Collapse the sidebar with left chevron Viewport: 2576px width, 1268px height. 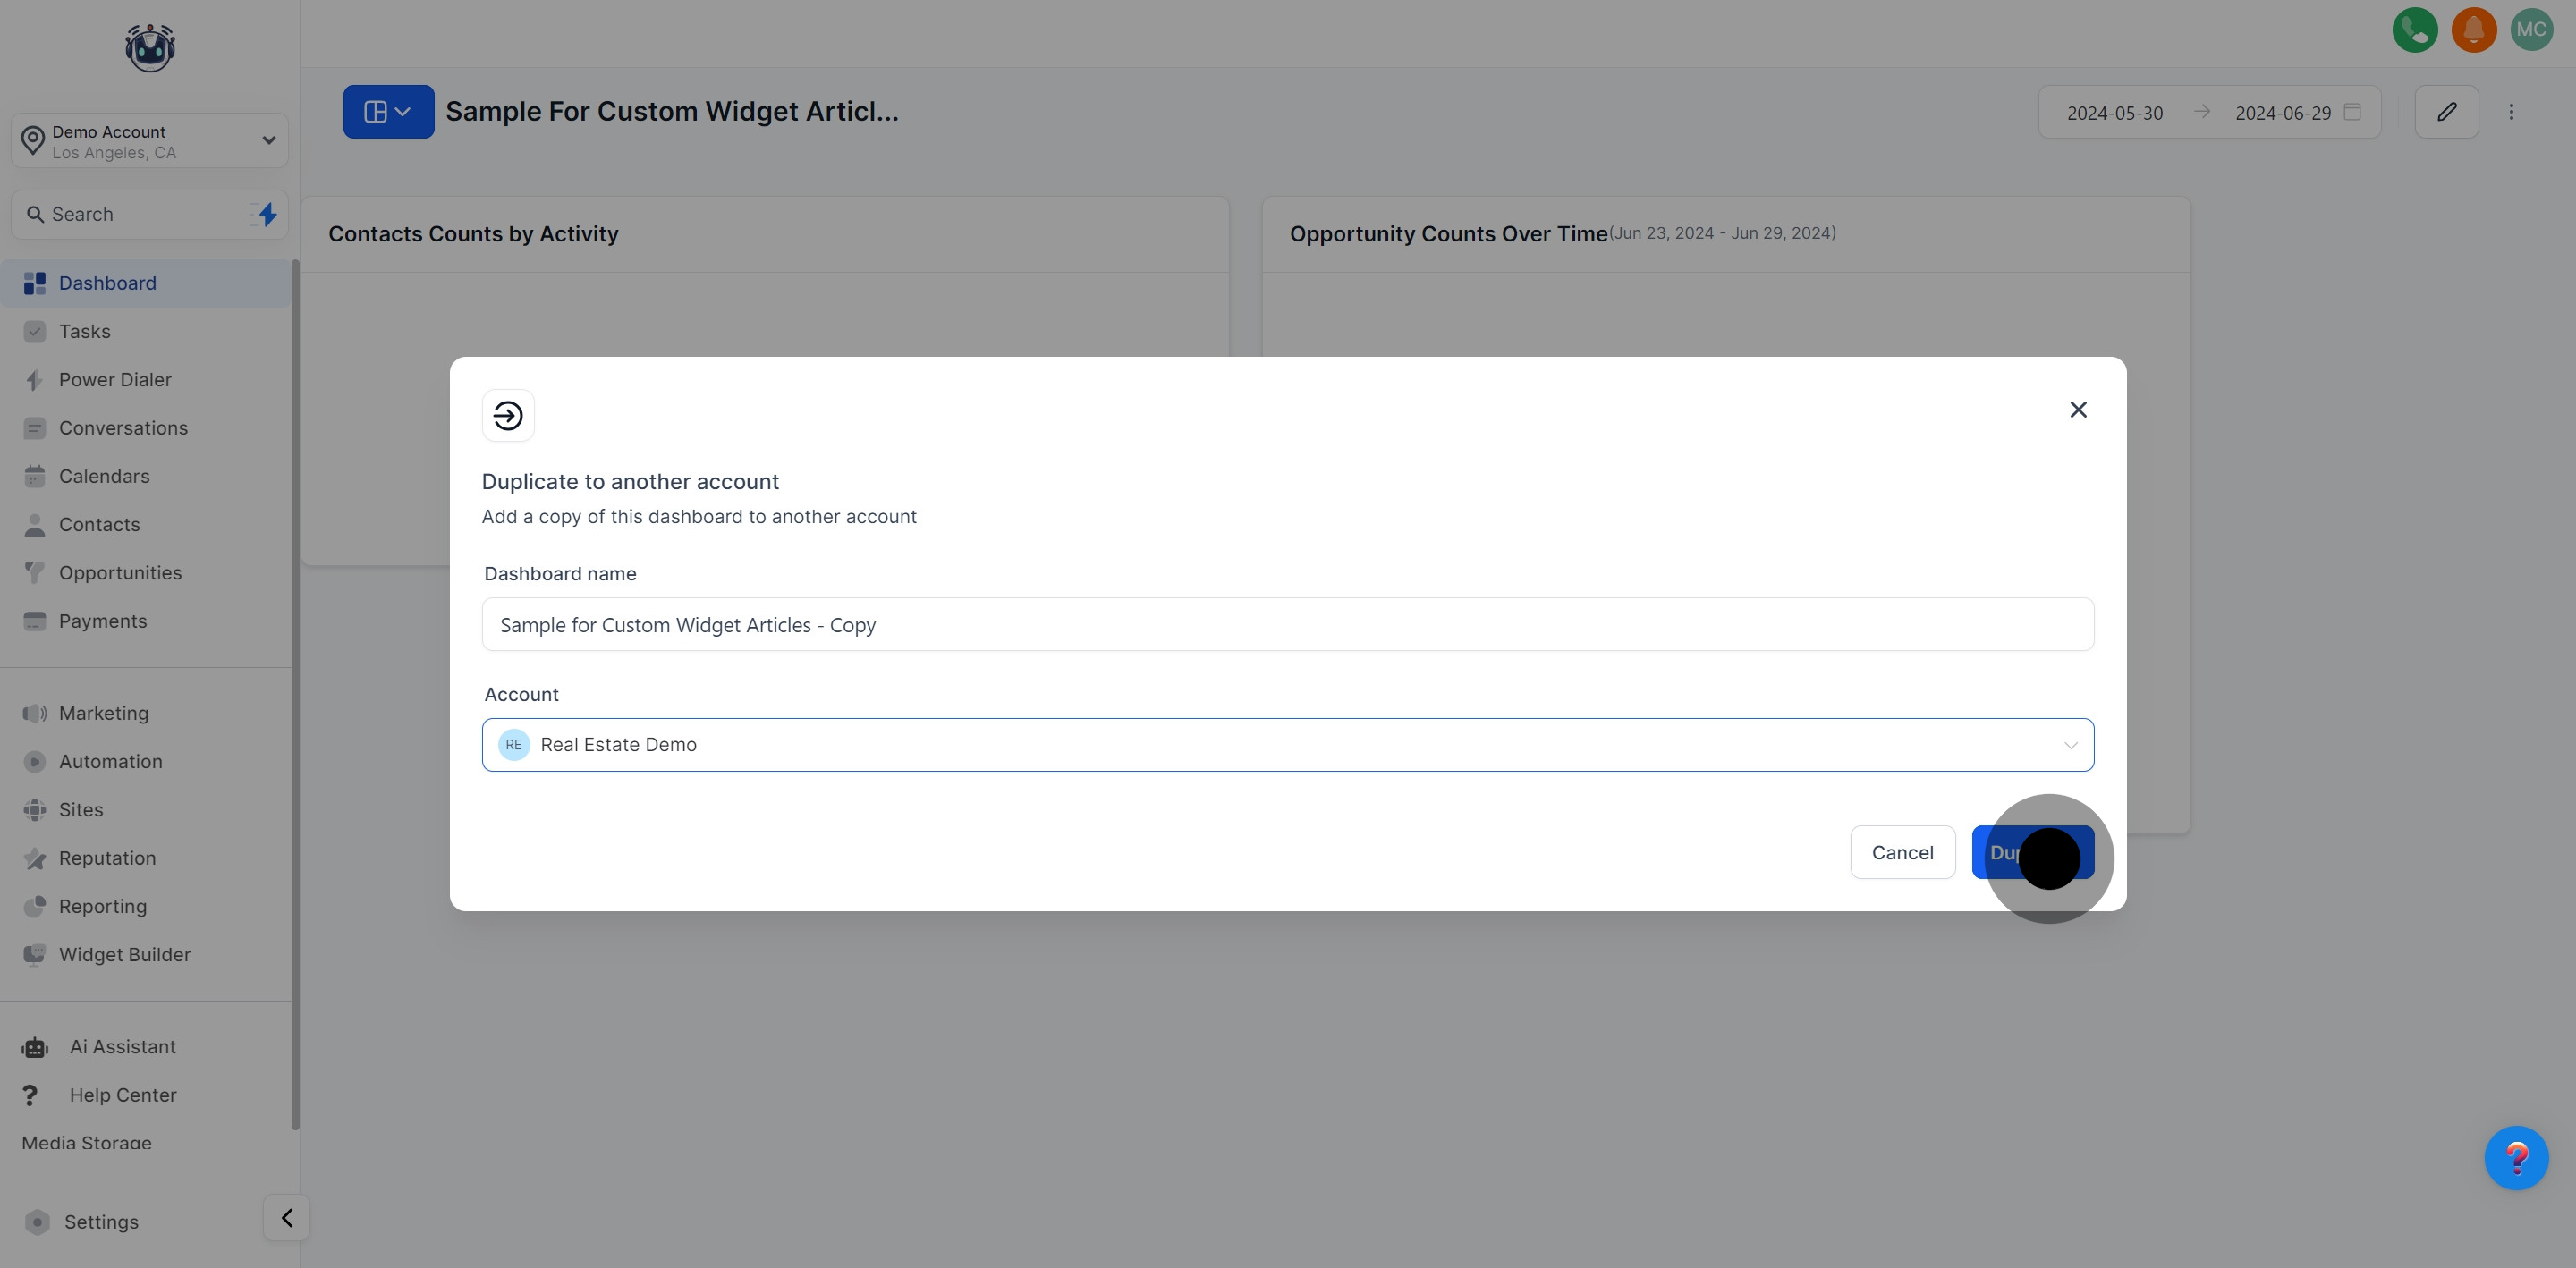tap(287, 1218)
